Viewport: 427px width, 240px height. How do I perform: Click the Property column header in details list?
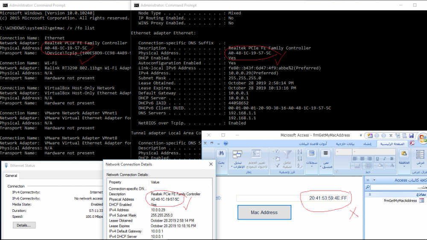click(128, 182)
